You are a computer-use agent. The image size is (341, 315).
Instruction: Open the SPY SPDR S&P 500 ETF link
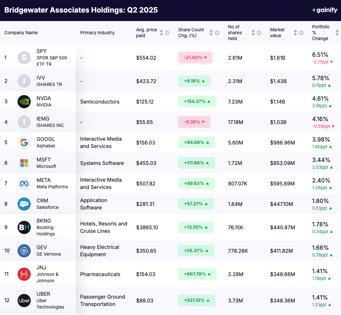[x=52, y=58]
